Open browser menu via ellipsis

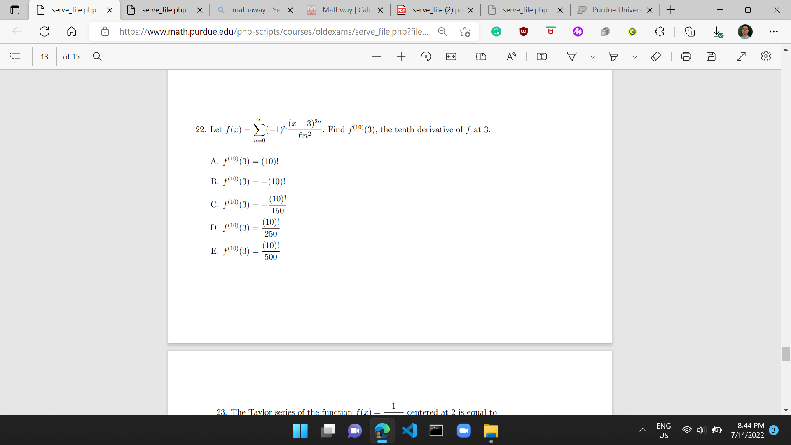click(x=774, y=31)
